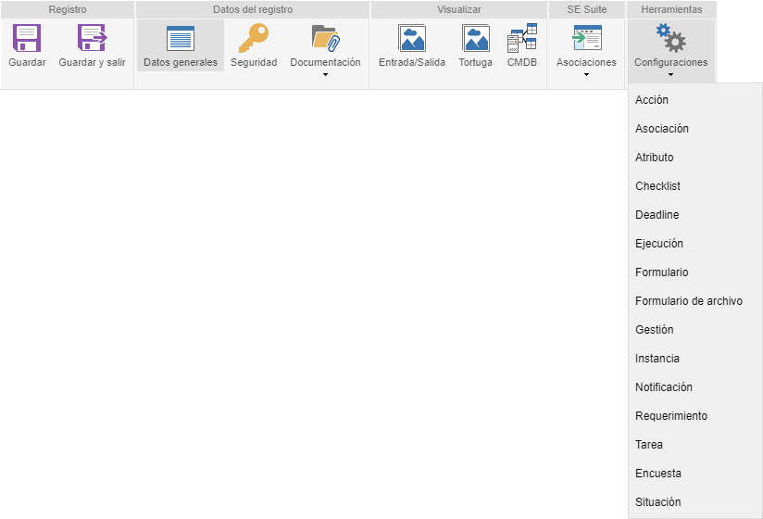This screenshot has height=519, width=763.
Task: Click the Guardar y salir label
Action: click(92, 62)
